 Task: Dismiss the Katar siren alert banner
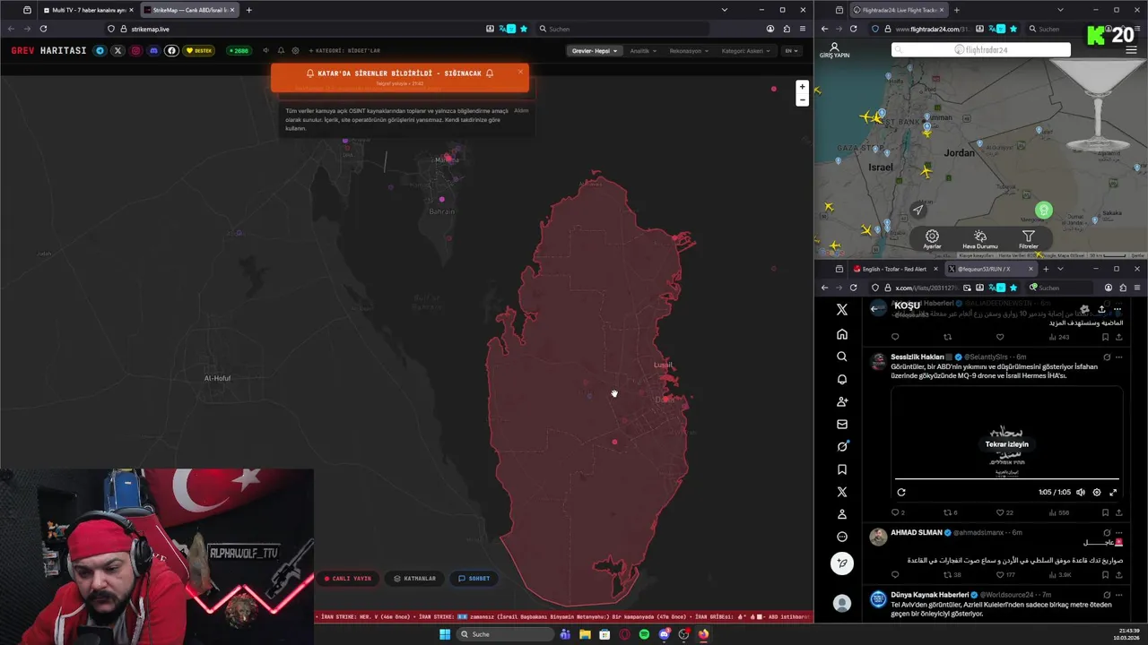click(x=520, y=72)
